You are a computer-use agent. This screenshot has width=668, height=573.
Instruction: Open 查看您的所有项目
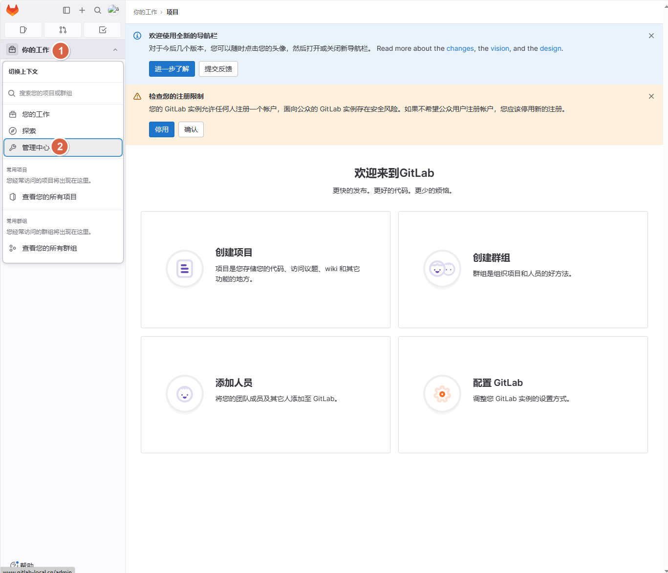[x=63, y=197]
